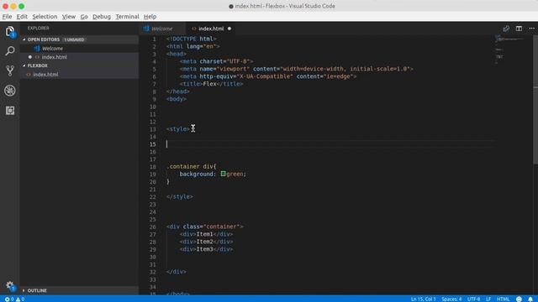The width and height of the screenshot is (538, 302).
Task: Click the closing </style> tag
Action: (179, 196)
